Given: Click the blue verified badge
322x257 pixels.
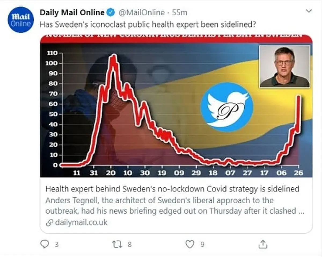Looking at the screenshot, I should point(111,12).
